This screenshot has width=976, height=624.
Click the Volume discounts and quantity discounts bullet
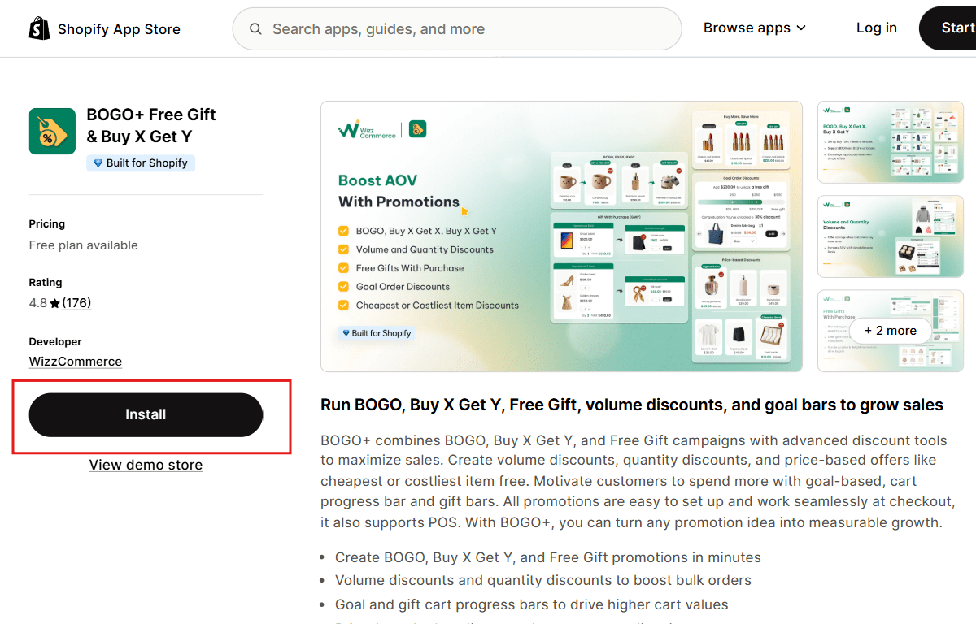543,580
